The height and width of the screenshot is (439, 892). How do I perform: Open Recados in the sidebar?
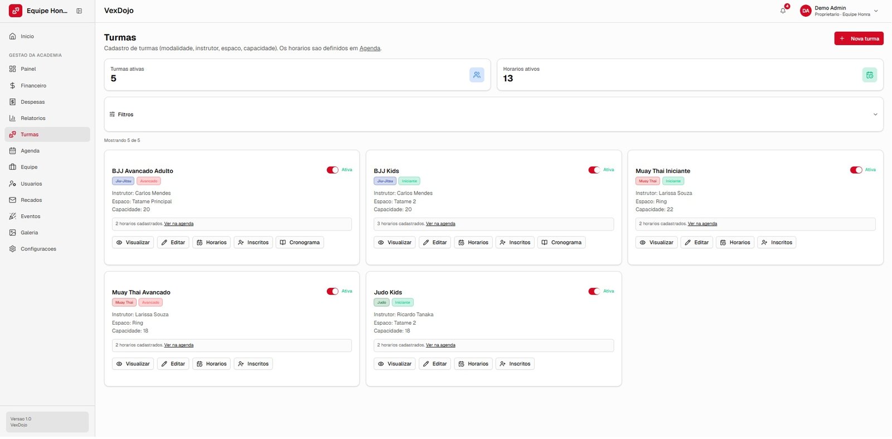[47, 200]
